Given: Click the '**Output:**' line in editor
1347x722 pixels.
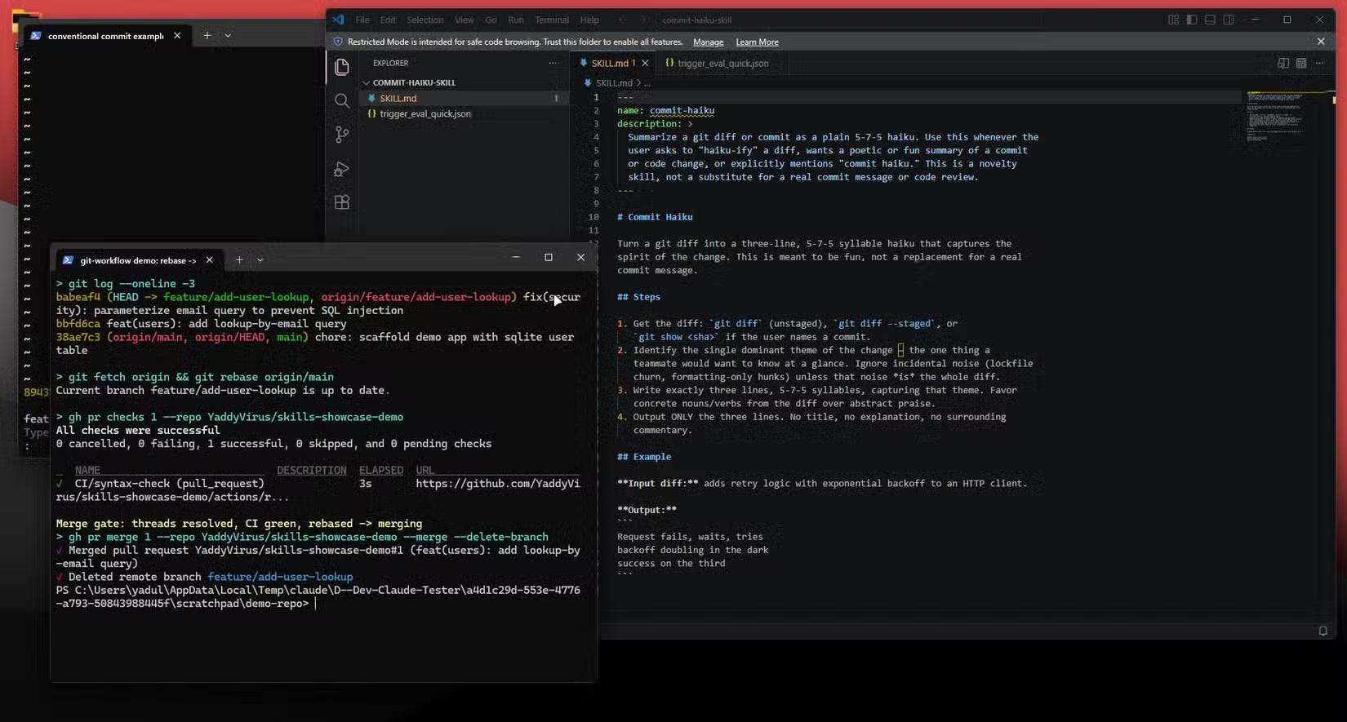Looking at the screenshot, I should tap(647, 510).
